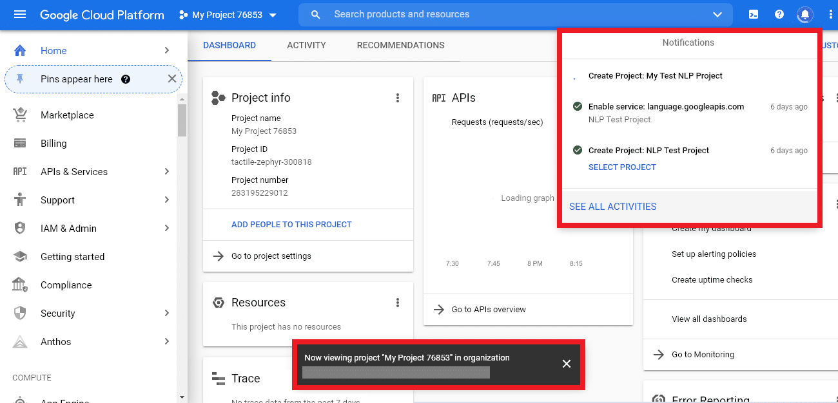Expand the APIs & Services submenu chevron
The height and width of the screenshot is (403, 838).
pos(167,171)
